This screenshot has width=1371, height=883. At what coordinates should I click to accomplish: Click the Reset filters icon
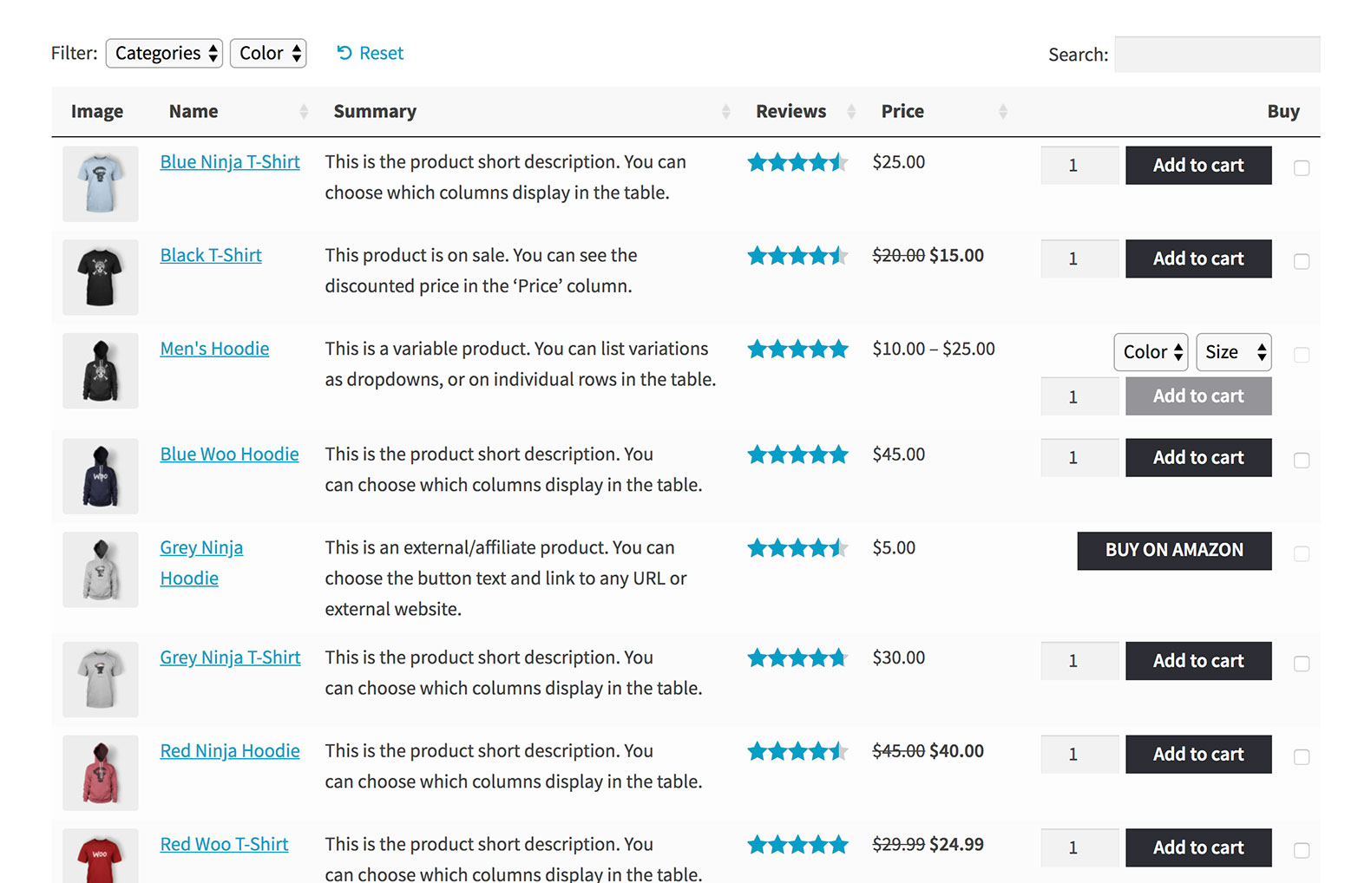(x=344, y=53)
